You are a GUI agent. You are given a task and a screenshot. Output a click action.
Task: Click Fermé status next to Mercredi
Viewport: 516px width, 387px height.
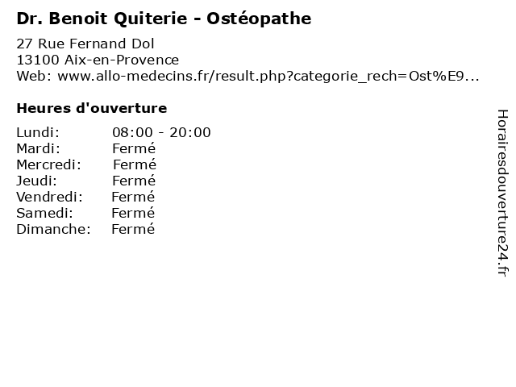134,164
